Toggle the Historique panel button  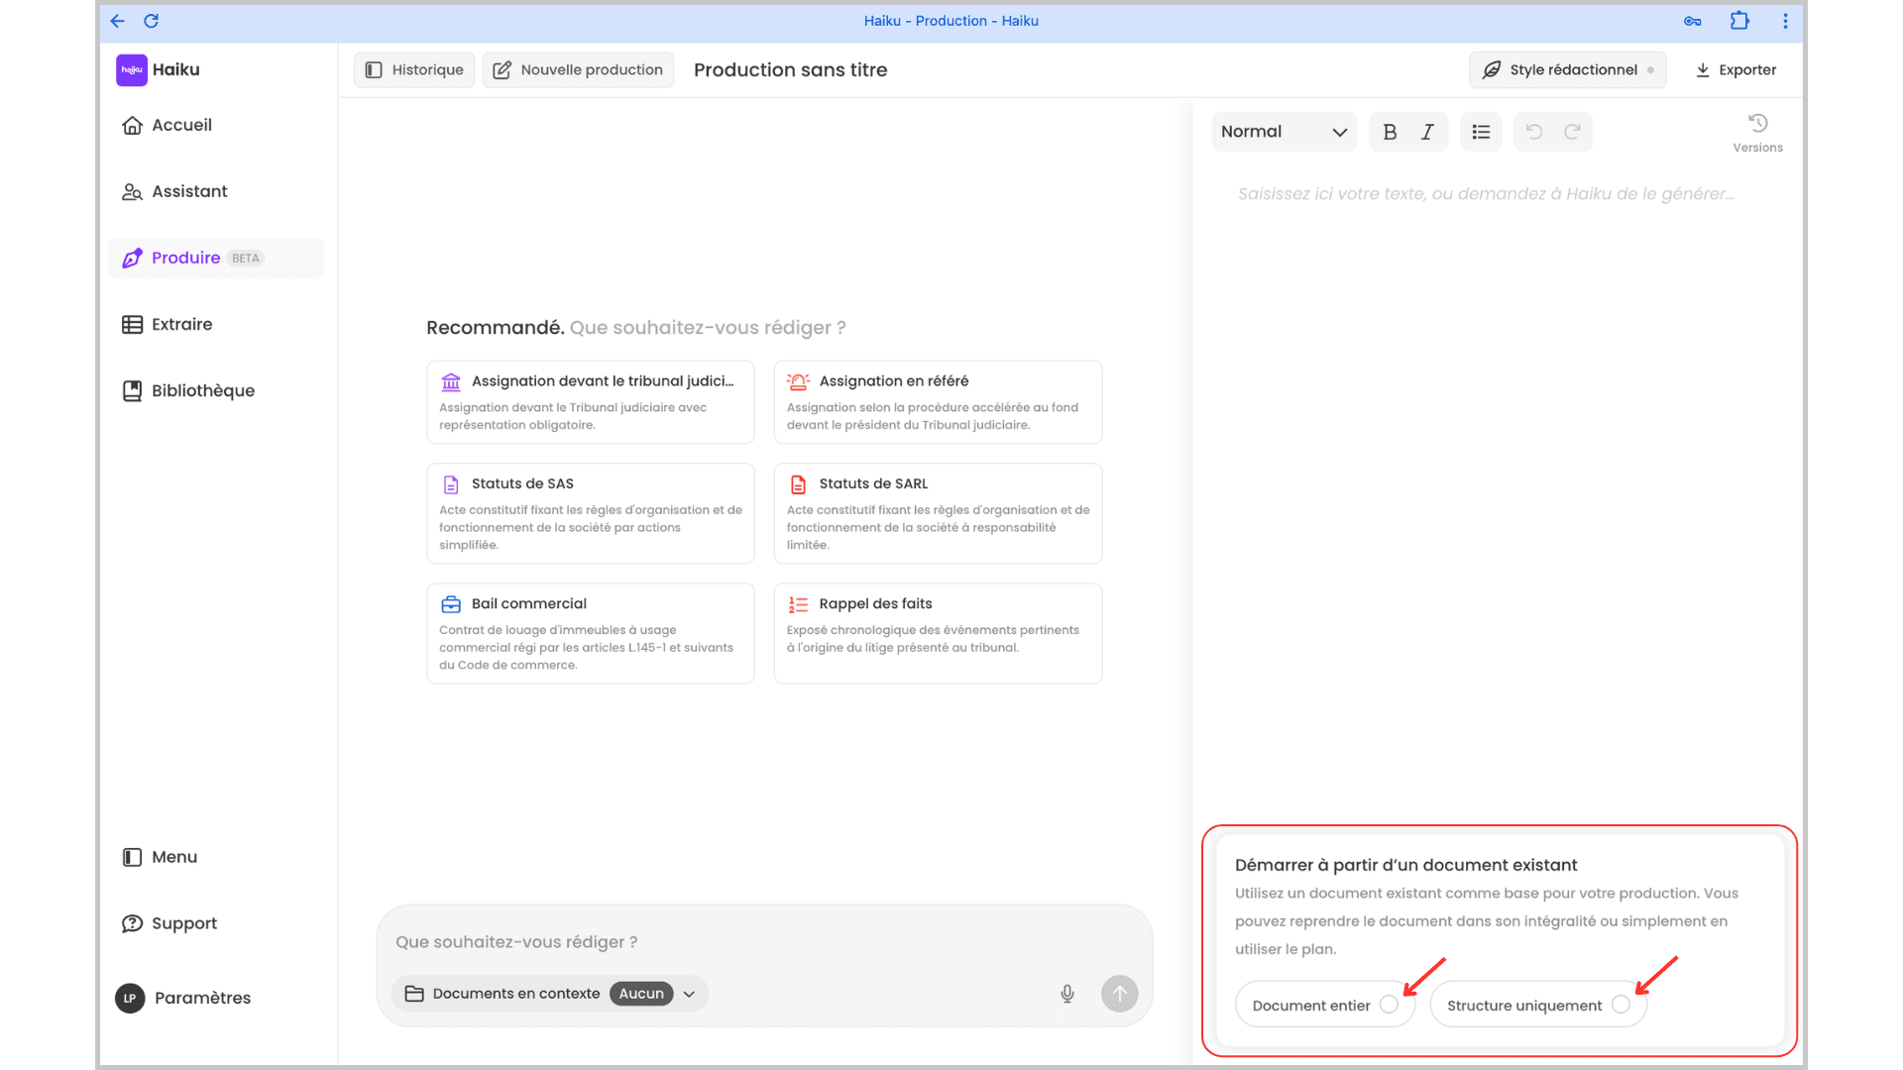414,69
